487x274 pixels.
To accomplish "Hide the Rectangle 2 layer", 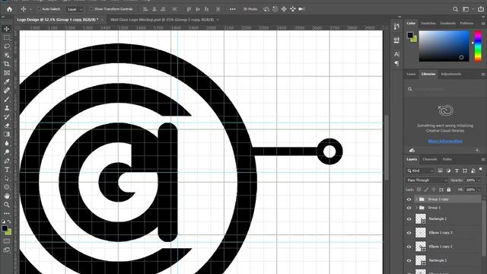I will (409, 260).
